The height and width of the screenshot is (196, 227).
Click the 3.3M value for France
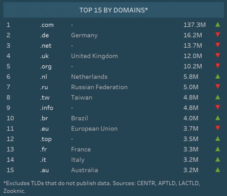(x=191, y=149)
